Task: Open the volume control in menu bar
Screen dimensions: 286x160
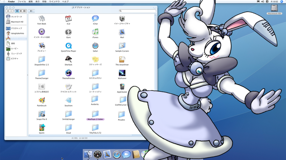Action: [263, 1]
